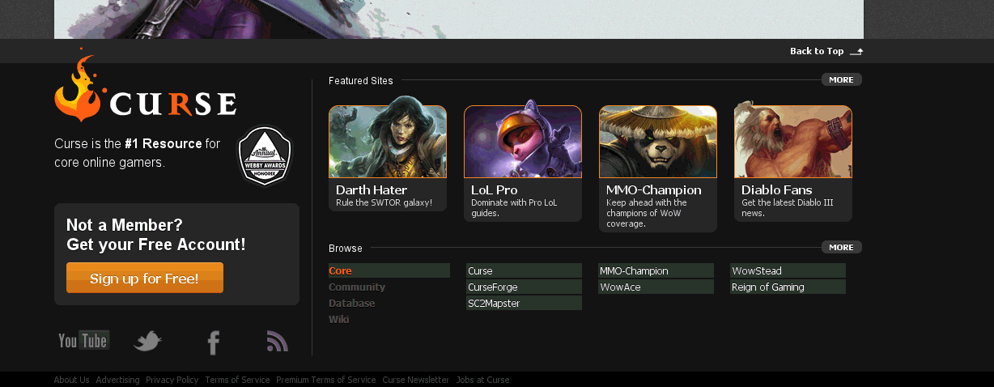Open Premium Terms of Service footer link

pos(326,380)
